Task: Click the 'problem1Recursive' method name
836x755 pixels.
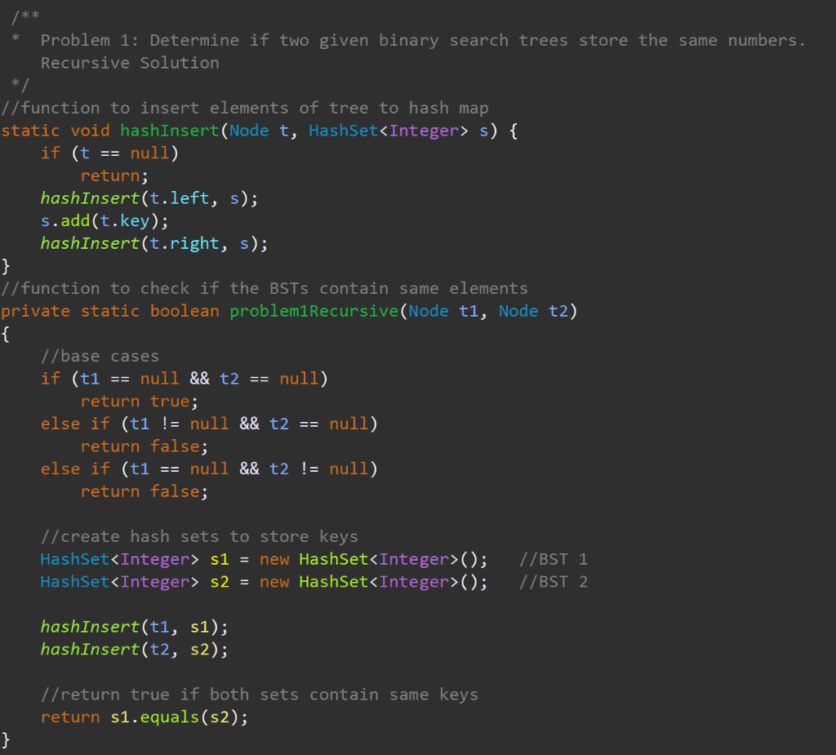Action: [314, 311]
